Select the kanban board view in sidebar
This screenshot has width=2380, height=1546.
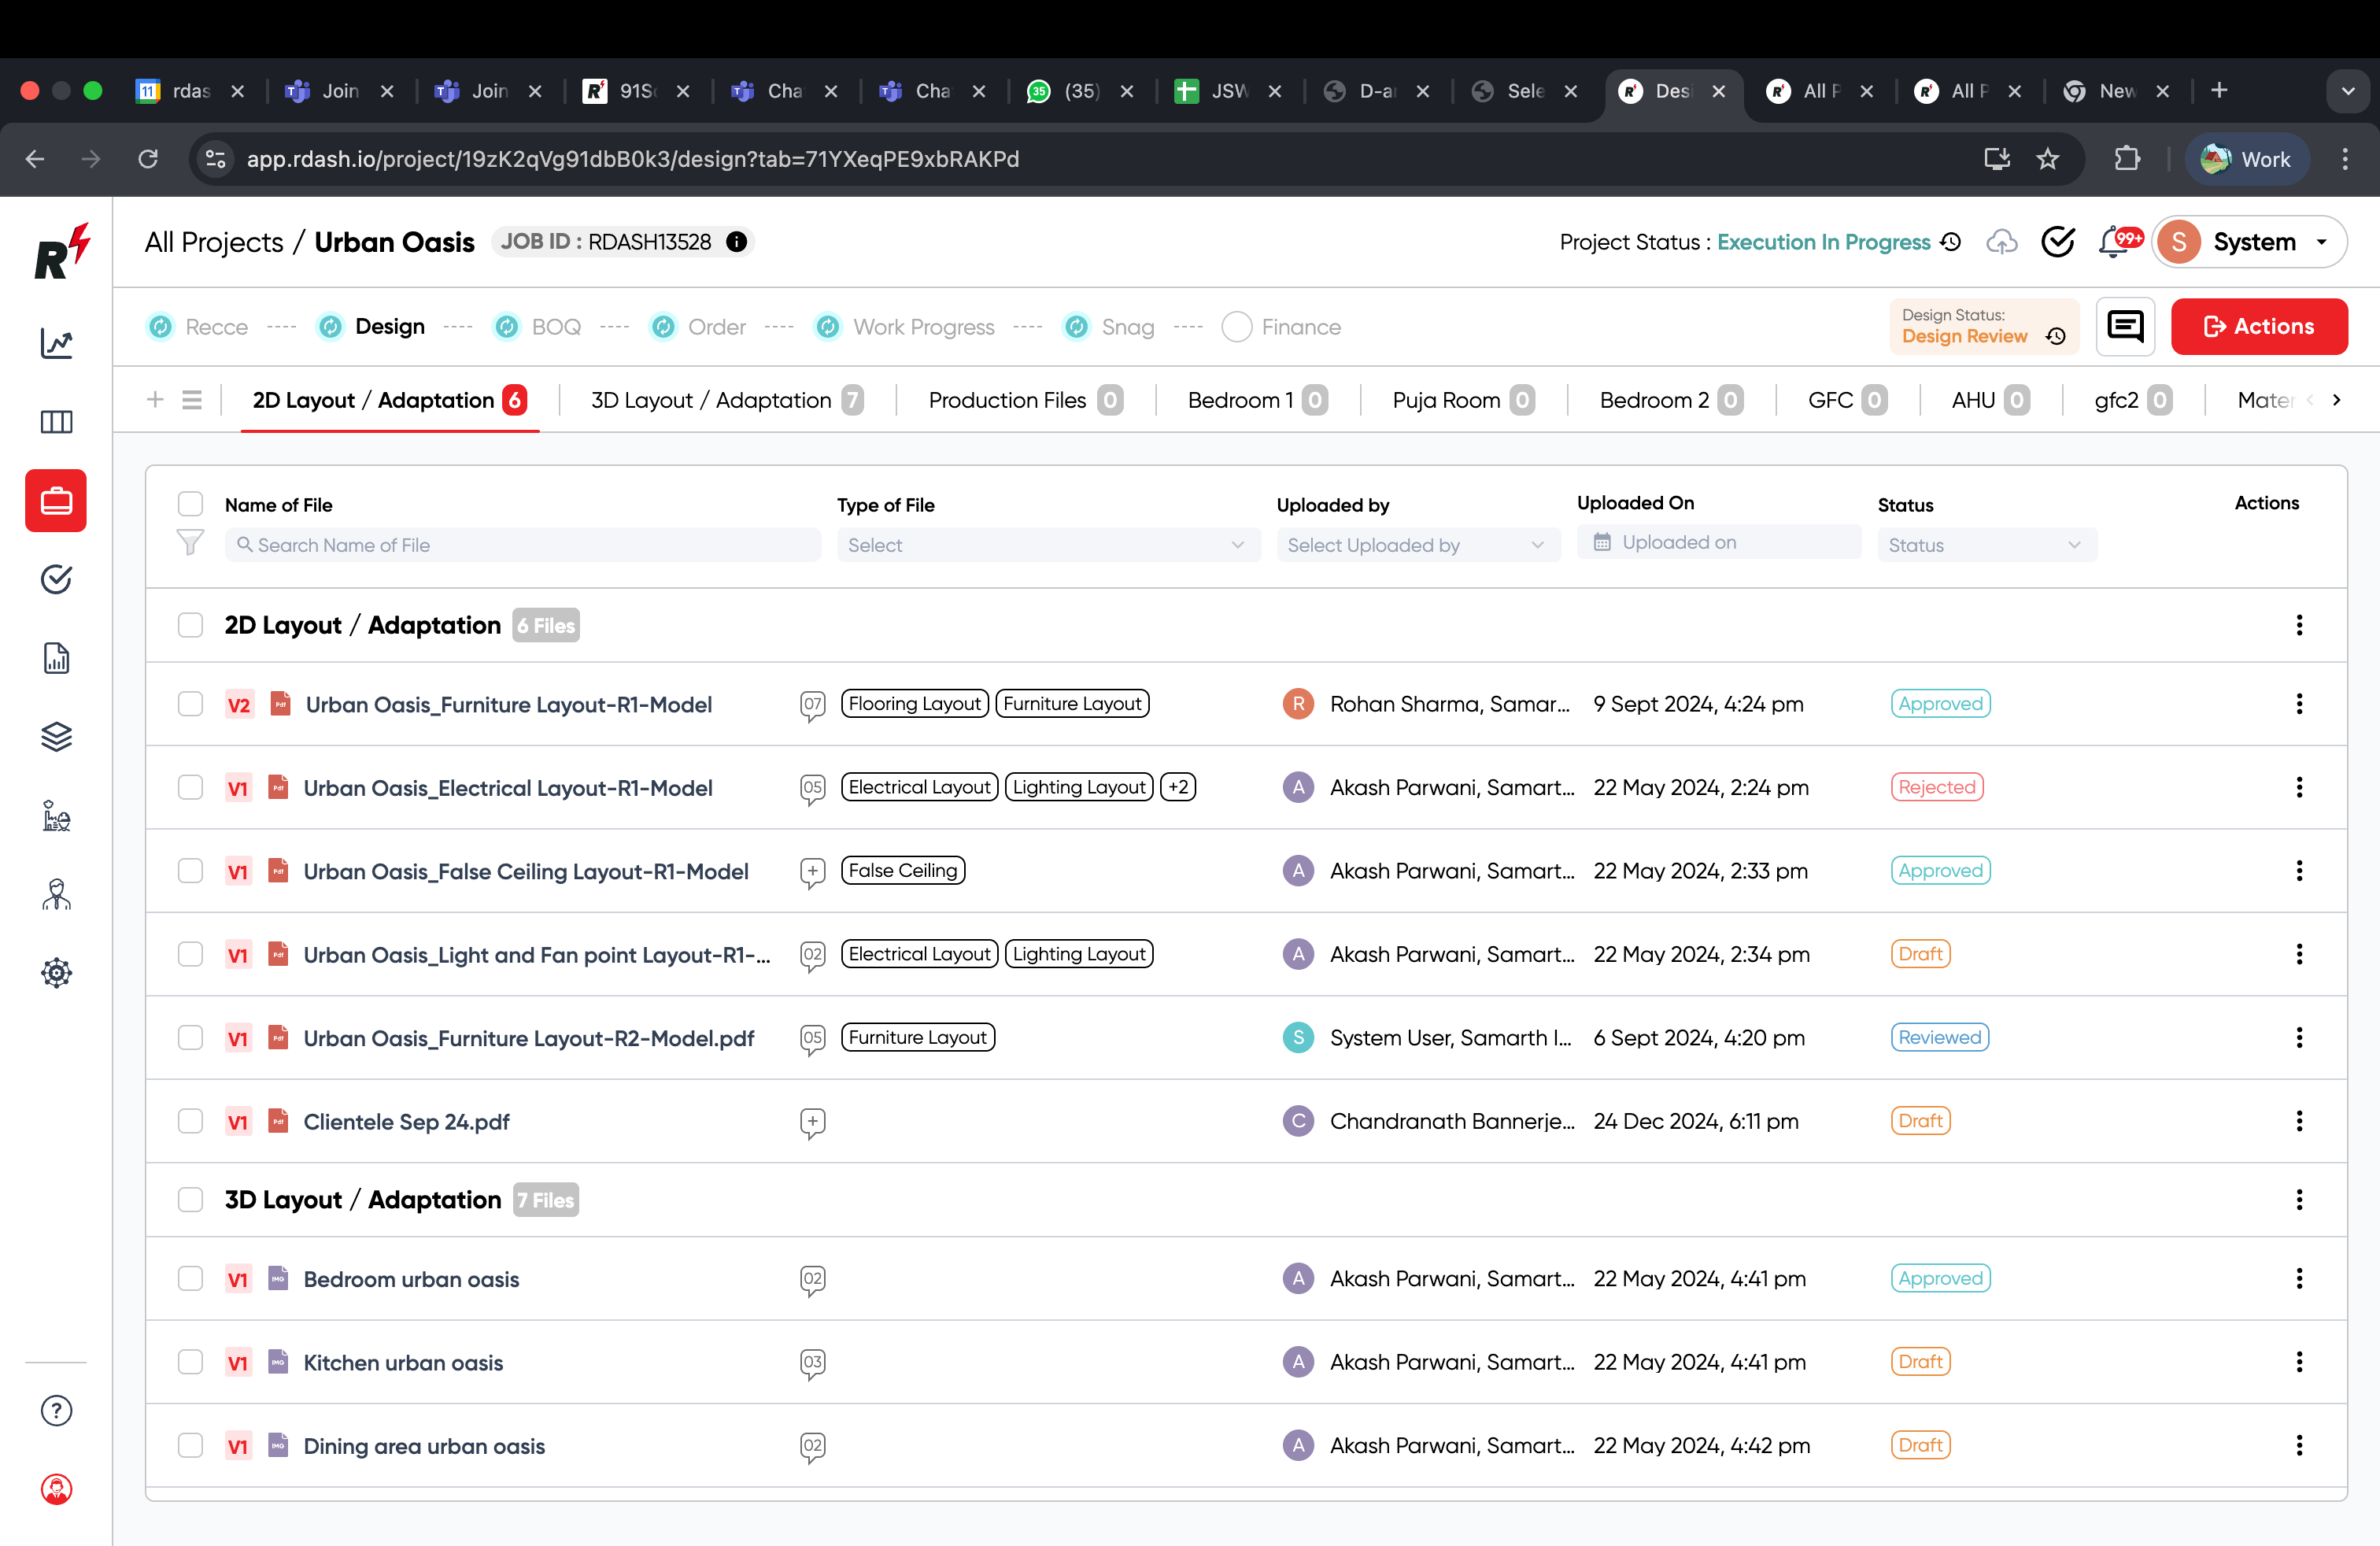click(x=56, y=422)
